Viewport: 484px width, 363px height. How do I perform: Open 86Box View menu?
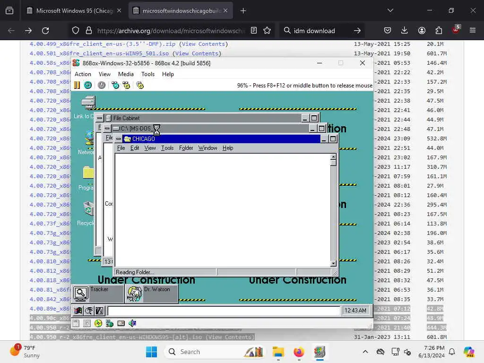click(x=104, y=74)
